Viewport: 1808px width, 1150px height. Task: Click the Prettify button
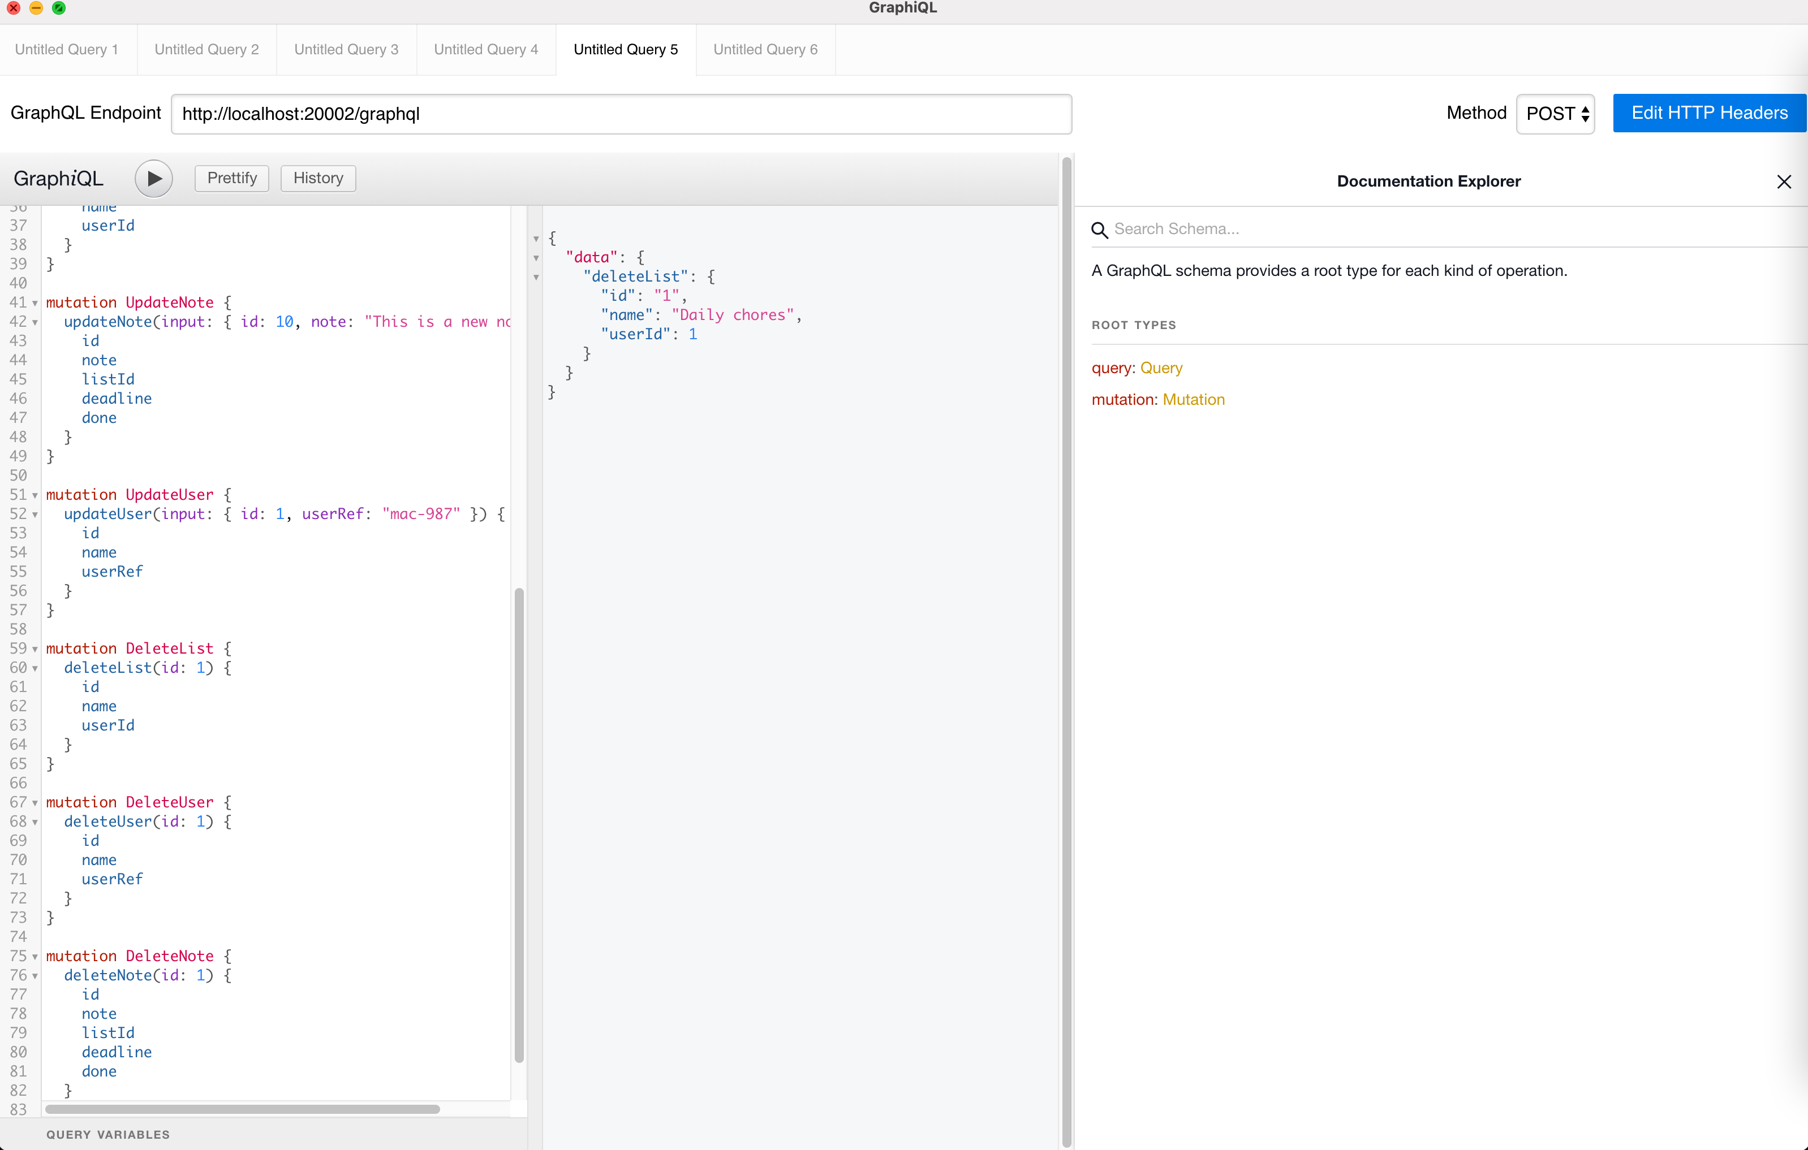coord(232,179)
